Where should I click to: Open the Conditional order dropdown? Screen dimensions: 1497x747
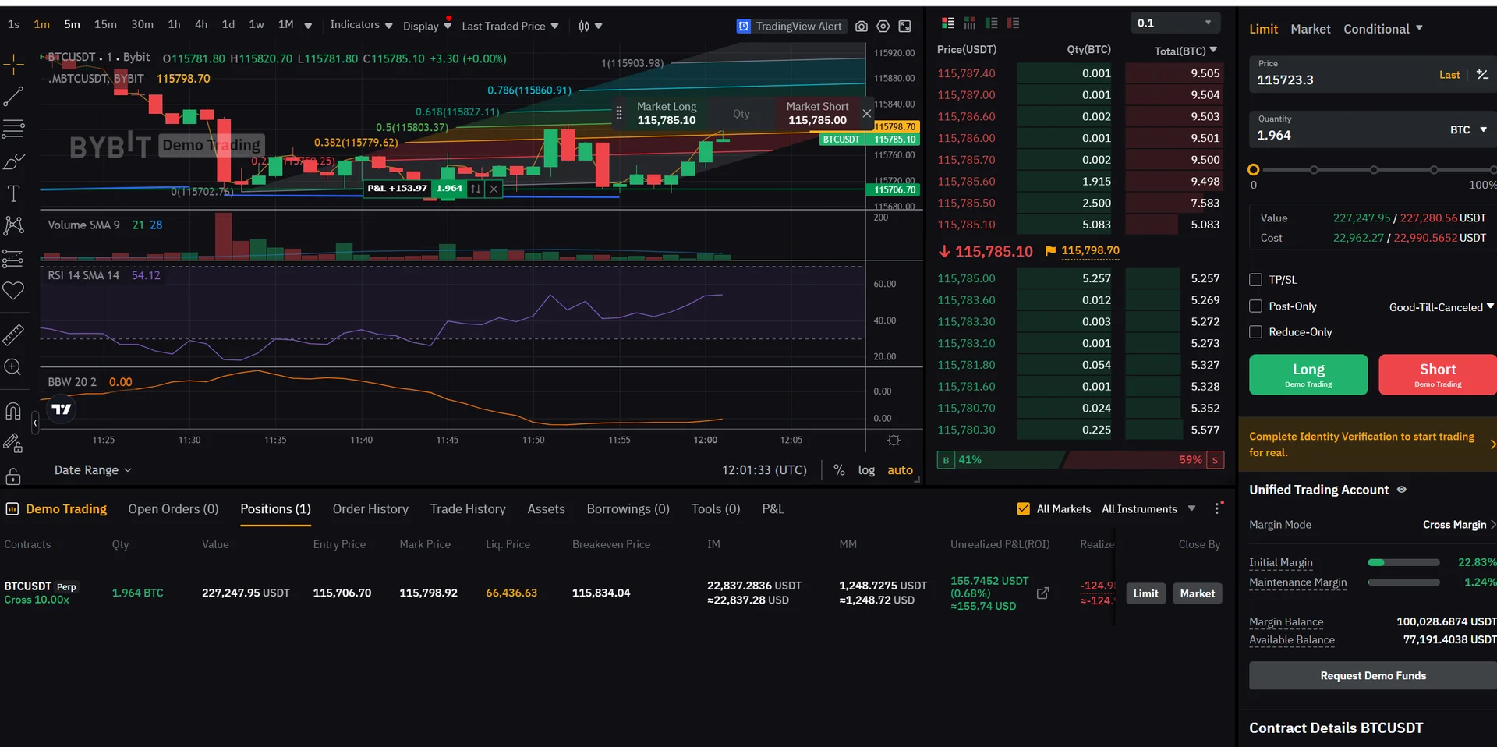point(1382,29)
